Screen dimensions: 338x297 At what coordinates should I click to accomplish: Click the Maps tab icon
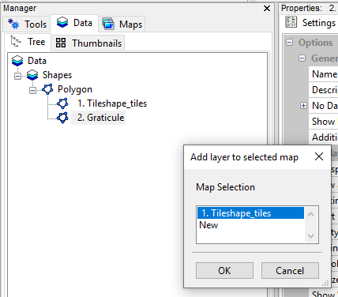[x=108, y=24]
